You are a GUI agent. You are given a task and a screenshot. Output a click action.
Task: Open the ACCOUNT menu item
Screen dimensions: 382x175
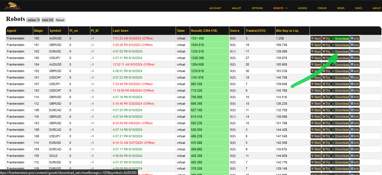click(215, 8)
